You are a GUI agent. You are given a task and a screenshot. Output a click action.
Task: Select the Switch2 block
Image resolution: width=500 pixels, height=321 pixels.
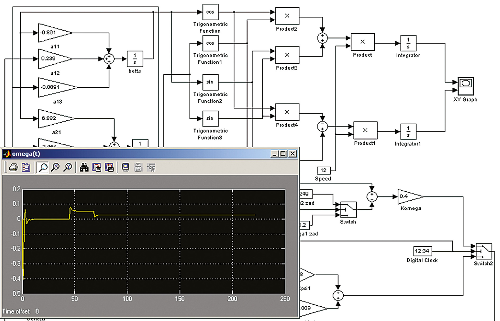pyautogui.click(x=484, y=251)
